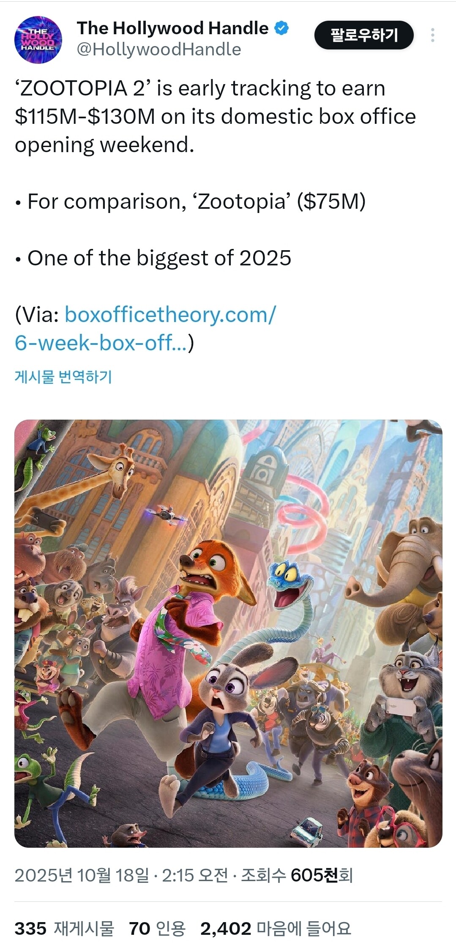
Task: Tap the 팔로우하기 follow button
Action: pyautogui.click(x=364, y=35)
